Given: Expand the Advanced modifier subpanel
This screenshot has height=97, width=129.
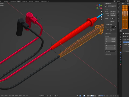Looking at the screenshot, I should [x=127, y=51].
